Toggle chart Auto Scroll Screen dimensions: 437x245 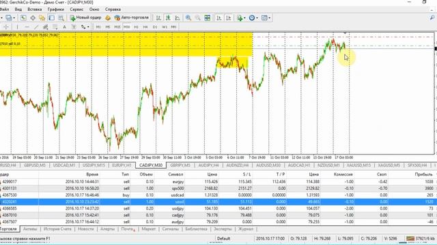click(218, 18)
